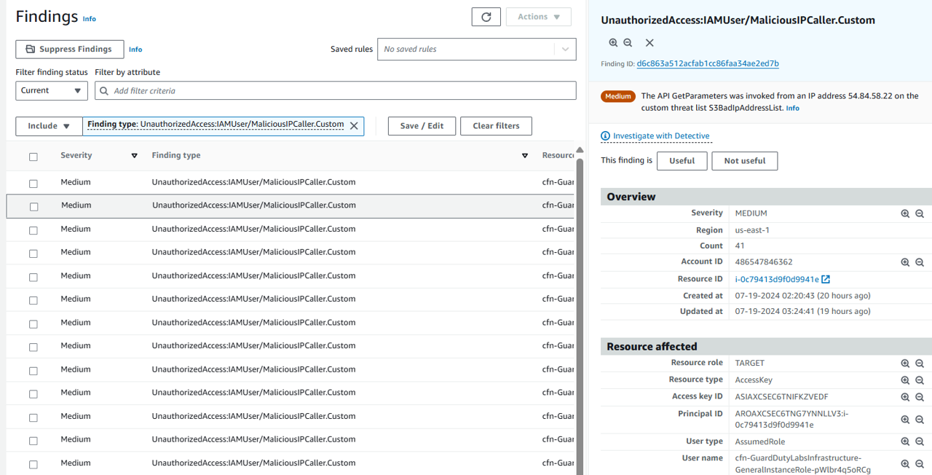
Task: Focus the Add filter criteria field
Action: [335, 91]
